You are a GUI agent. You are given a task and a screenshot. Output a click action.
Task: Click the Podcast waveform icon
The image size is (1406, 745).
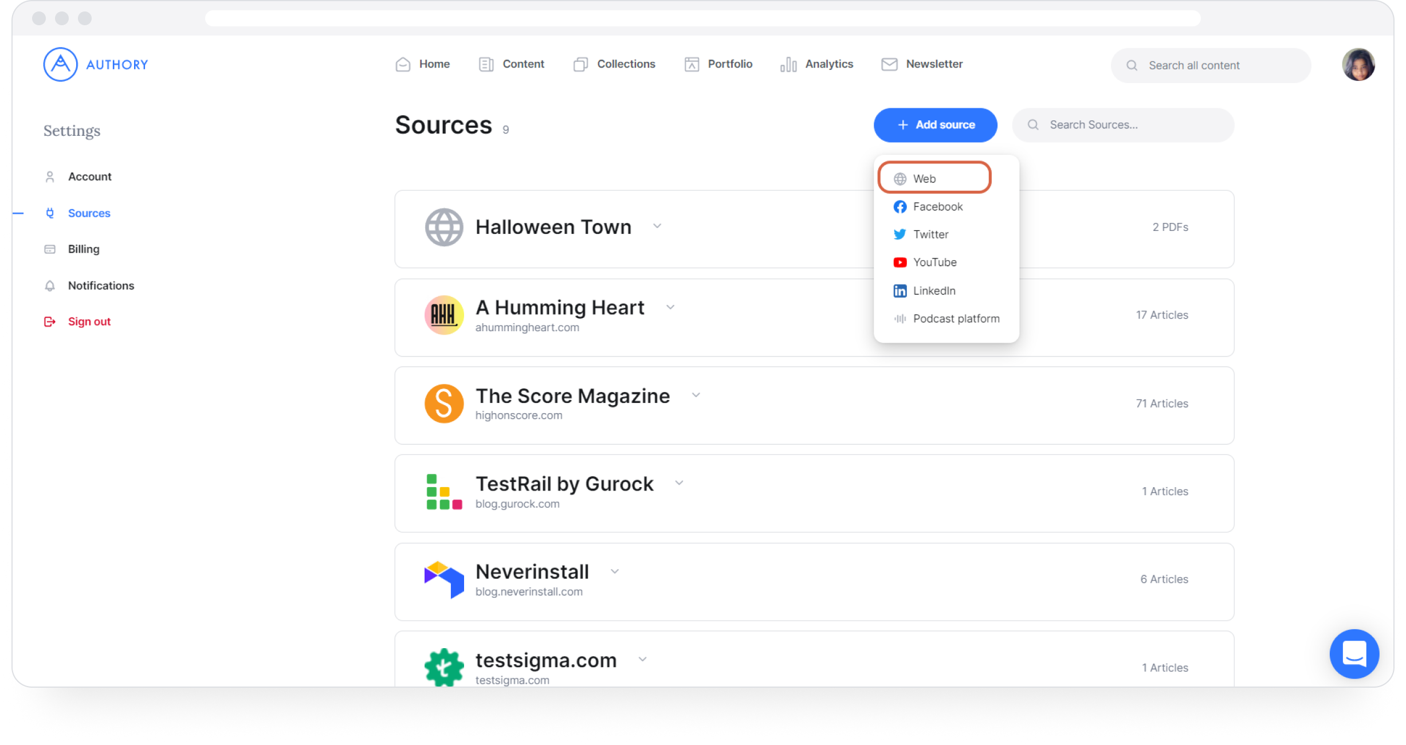click(900, 319)
